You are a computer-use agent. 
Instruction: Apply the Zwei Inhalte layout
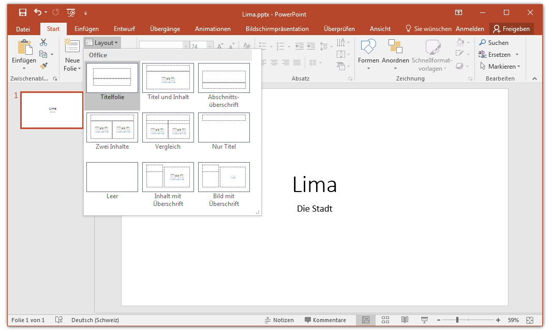[x=112, y=131]
